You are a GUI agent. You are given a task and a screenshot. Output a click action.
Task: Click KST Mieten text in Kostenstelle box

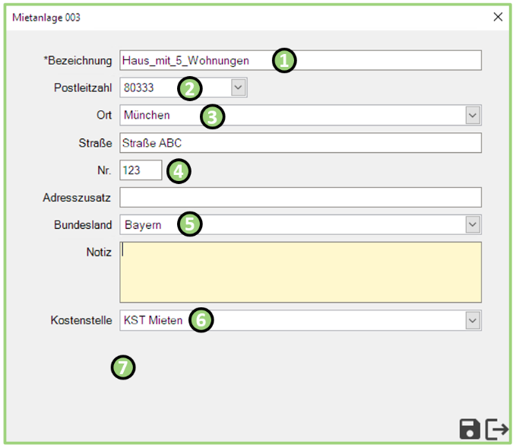click(x=153, y=320)
